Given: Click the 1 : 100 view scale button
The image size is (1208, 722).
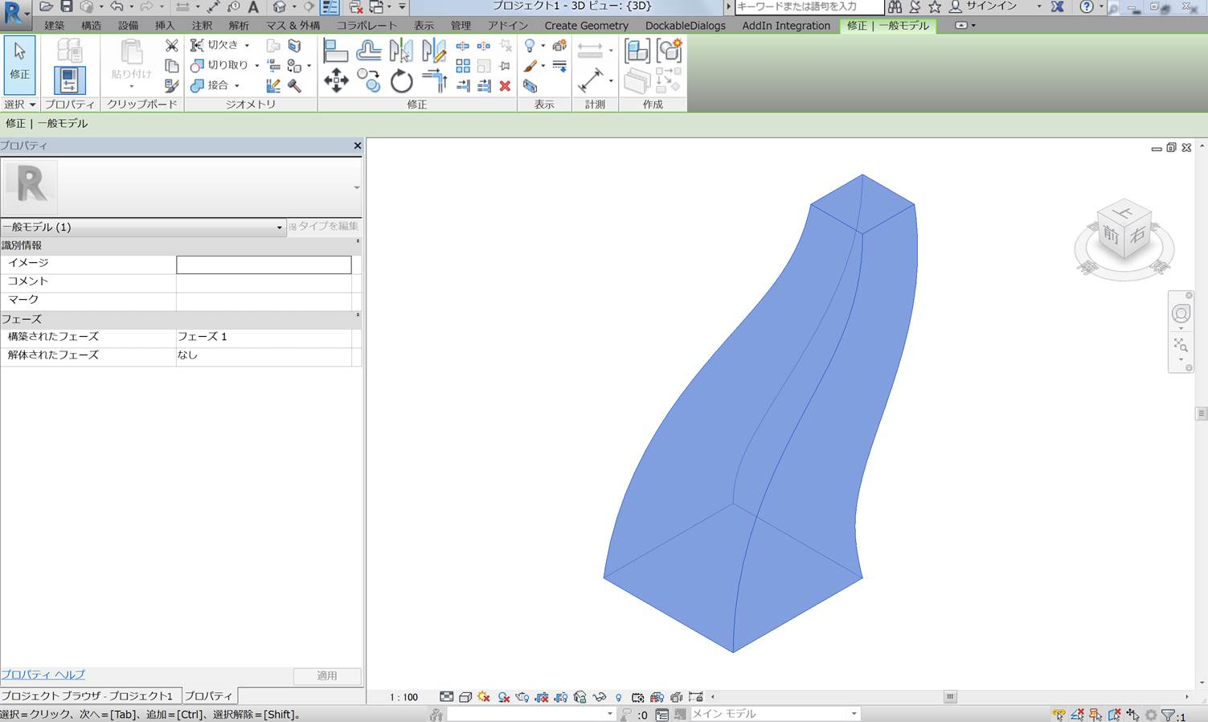Looking at the screenshot, I should tap(404, 697).
